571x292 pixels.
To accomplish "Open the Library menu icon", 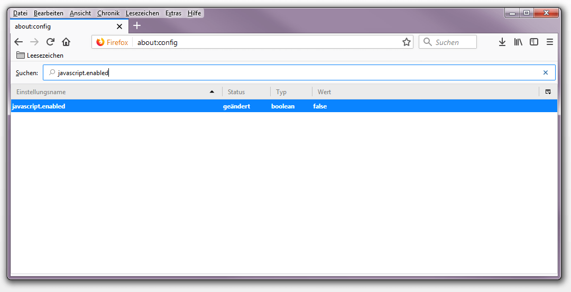I will (518, 42).
